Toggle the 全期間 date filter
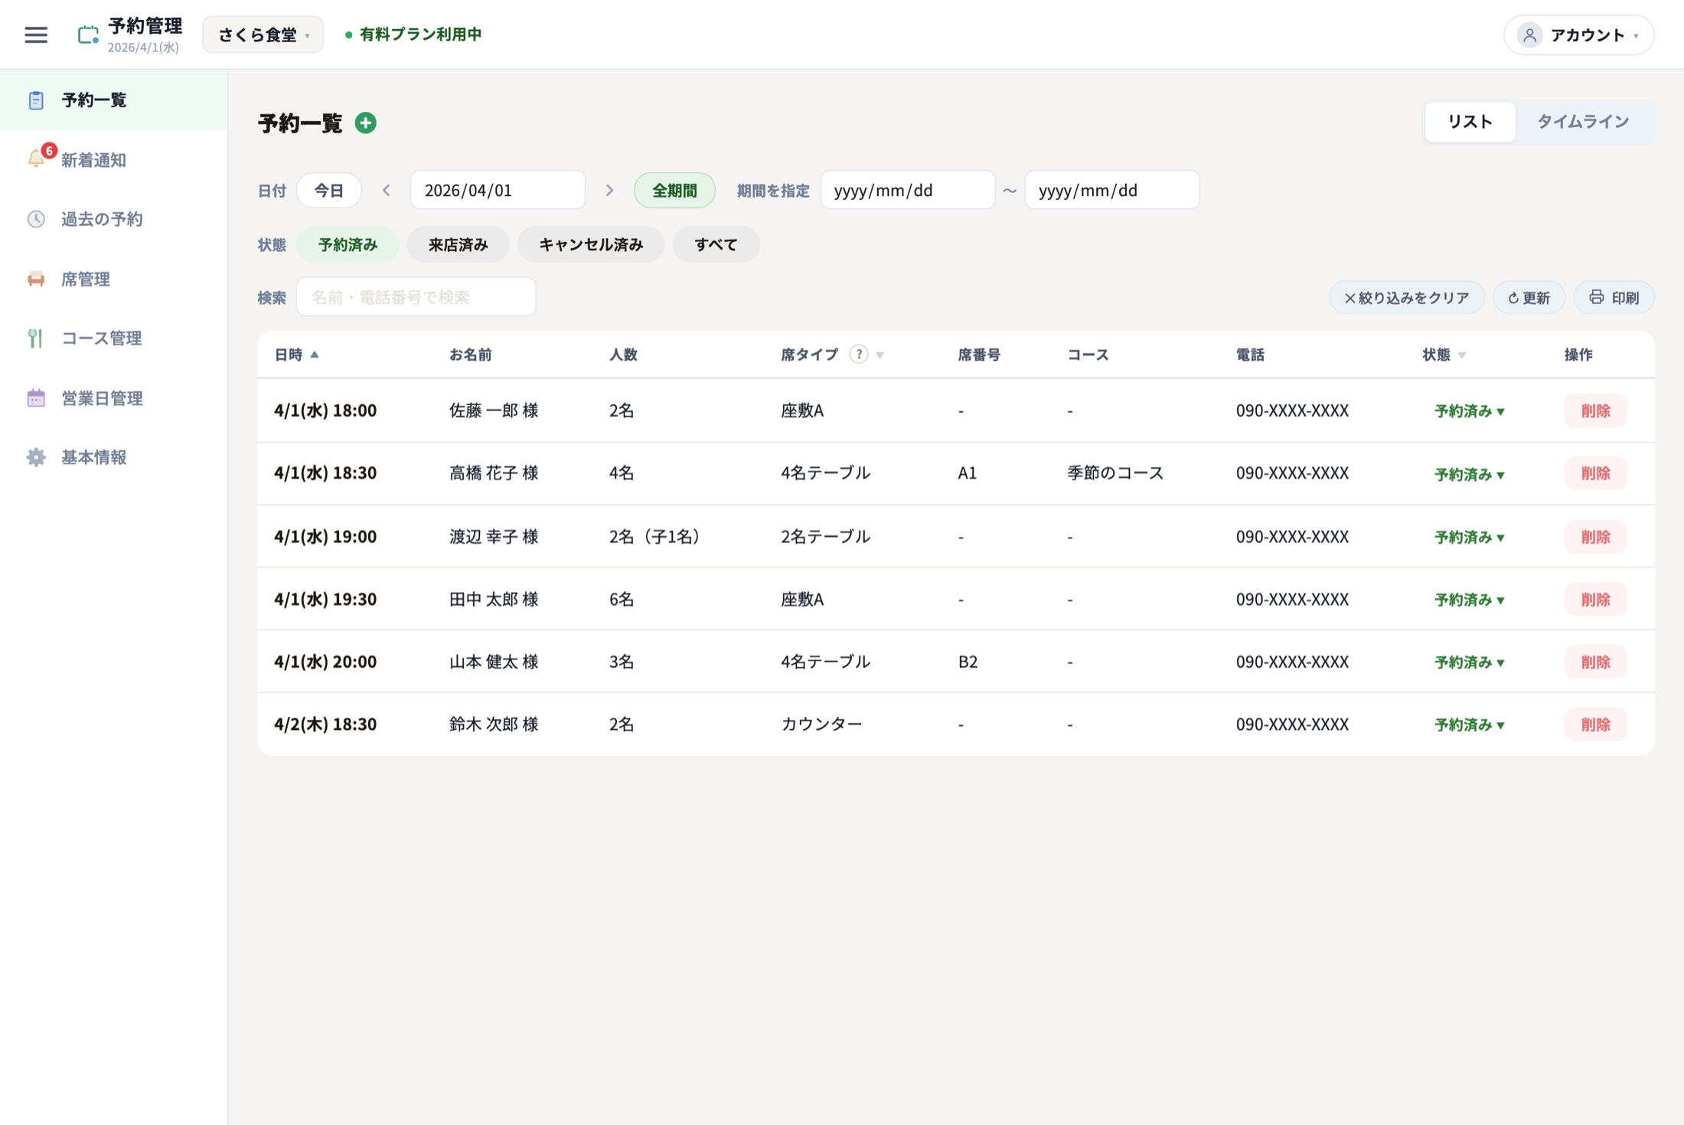 click(674, 190)
